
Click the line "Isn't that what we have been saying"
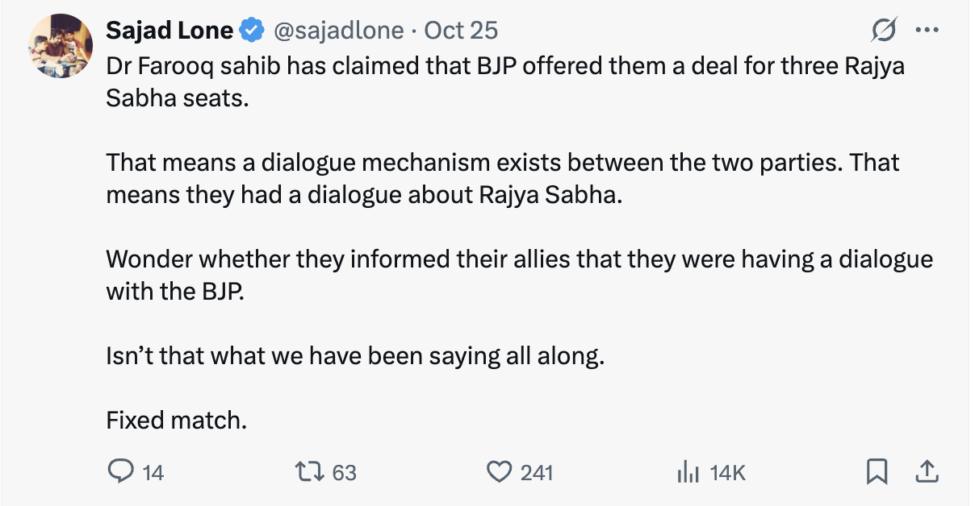(x=354, y=355)
